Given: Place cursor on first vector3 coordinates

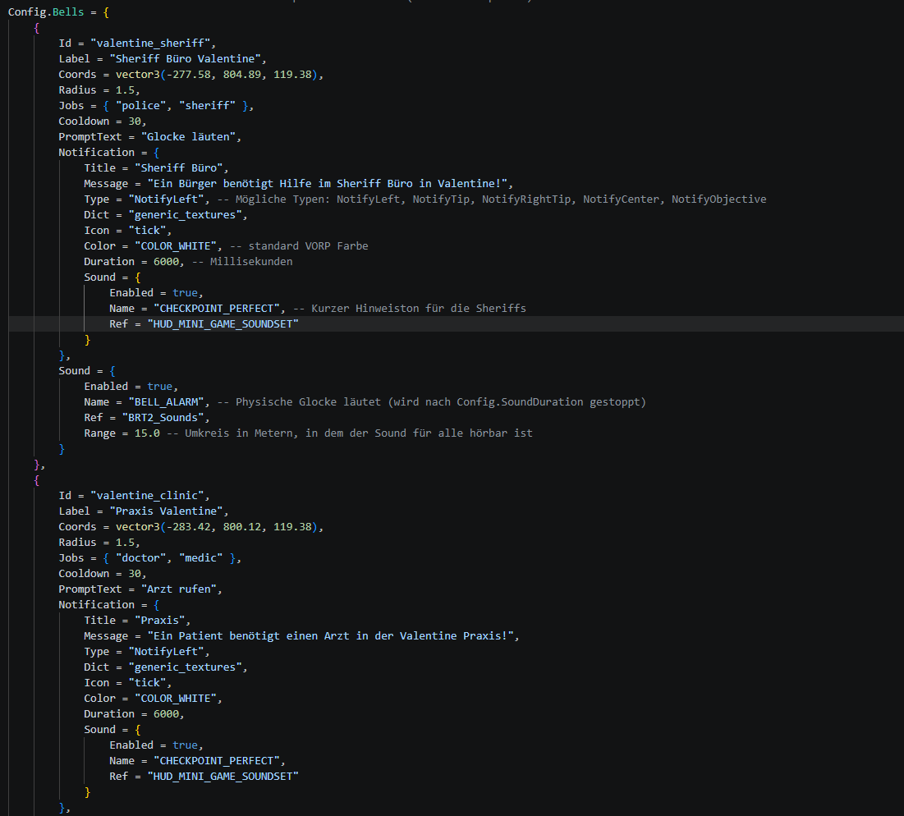Looking at the screenshot, I should tap(218, 75).
